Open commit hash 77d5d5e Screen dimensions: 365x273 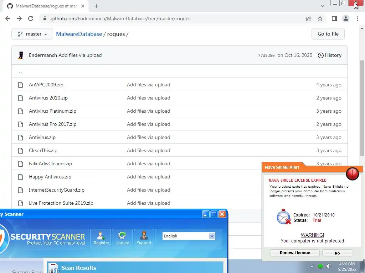tap(266, 55)
